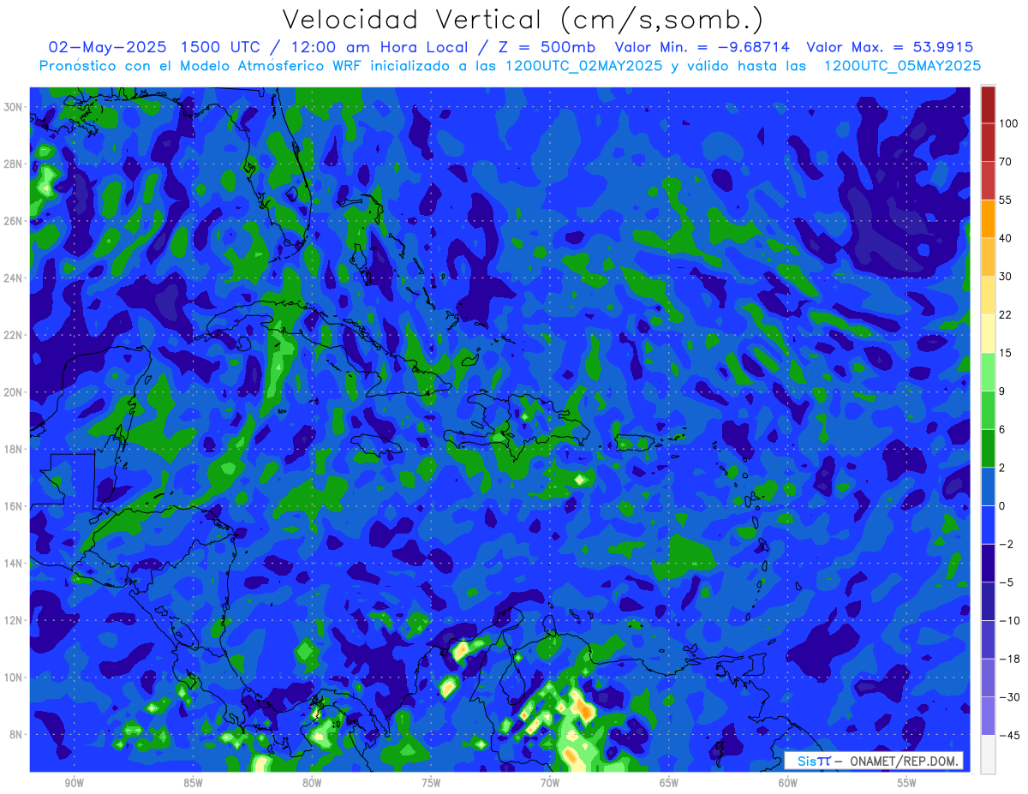Click the 85W longitude axis label
Image resolution: width=1028 pixels, height=794 pixels.
(193, 783)
